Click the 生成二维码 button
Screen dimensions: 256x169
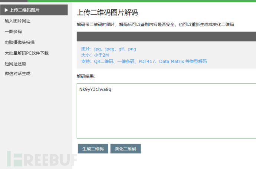93,149
